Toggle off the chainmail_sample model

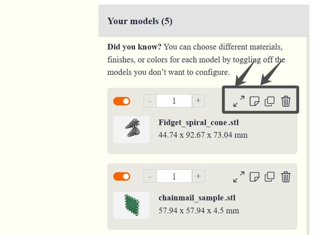pos(122,176)
